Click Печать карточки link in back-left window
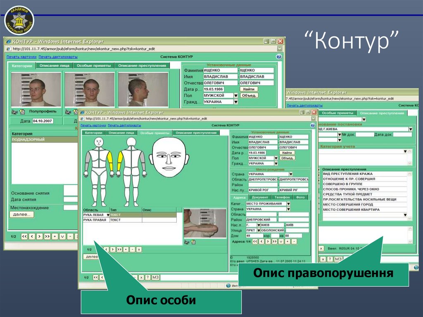 pos(21,57)
